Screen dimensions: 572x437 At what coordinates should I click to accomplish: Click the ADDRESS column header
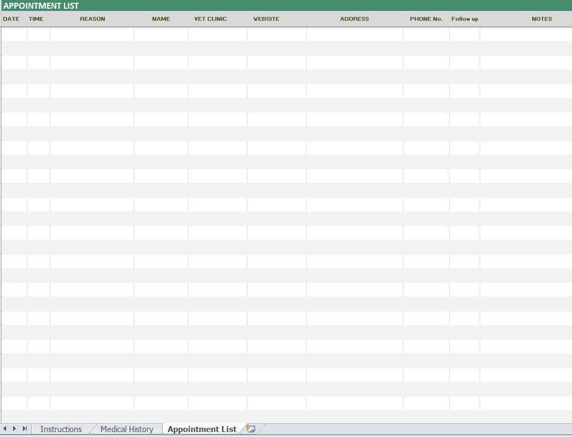click(355, 19)
